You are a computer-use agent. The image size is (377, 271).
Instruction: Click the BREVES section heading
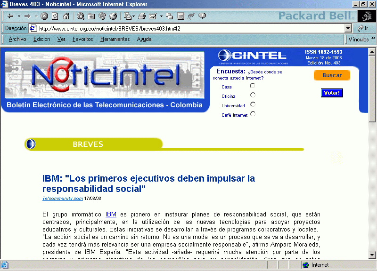(x=88, y=144)
